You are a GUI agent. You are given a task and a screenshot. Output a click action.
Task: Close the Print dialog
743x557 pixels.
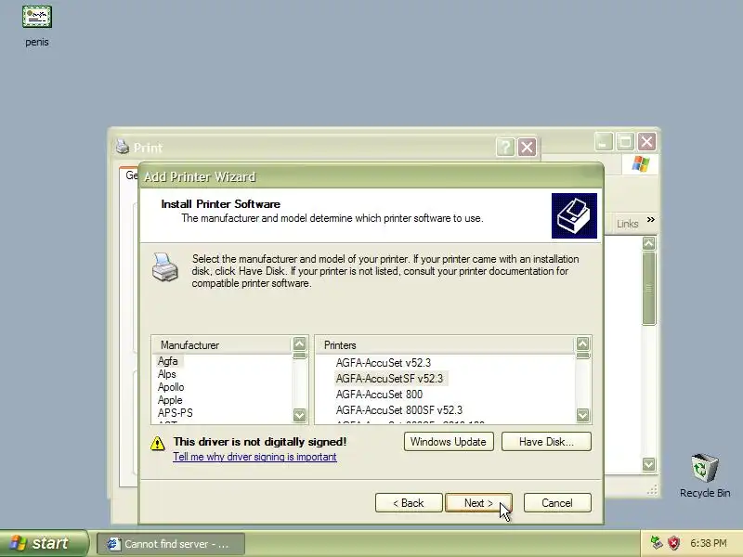point(527,147)
